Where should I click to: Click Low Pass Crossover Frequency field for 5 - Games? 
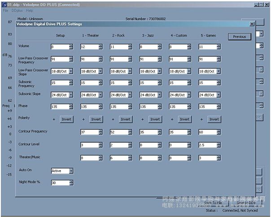point(207,59)
